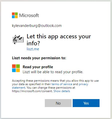The height and width of the screenshot is (119, 112).
Task: Click the https://microsoft.com/consent URL text
Action: click(x=32, y=91)
